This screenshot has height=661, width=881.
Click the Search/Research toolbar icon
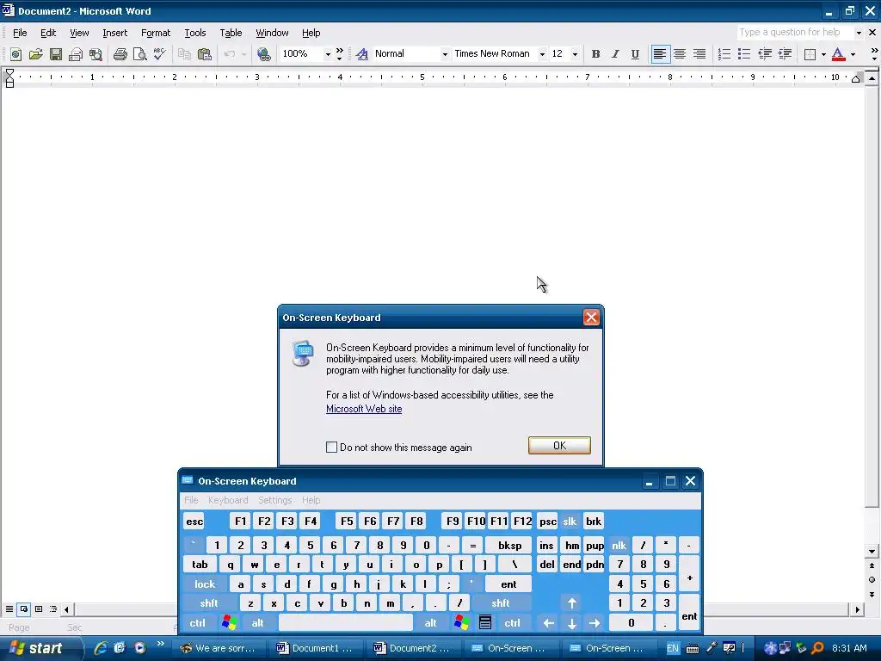(96, 54)
